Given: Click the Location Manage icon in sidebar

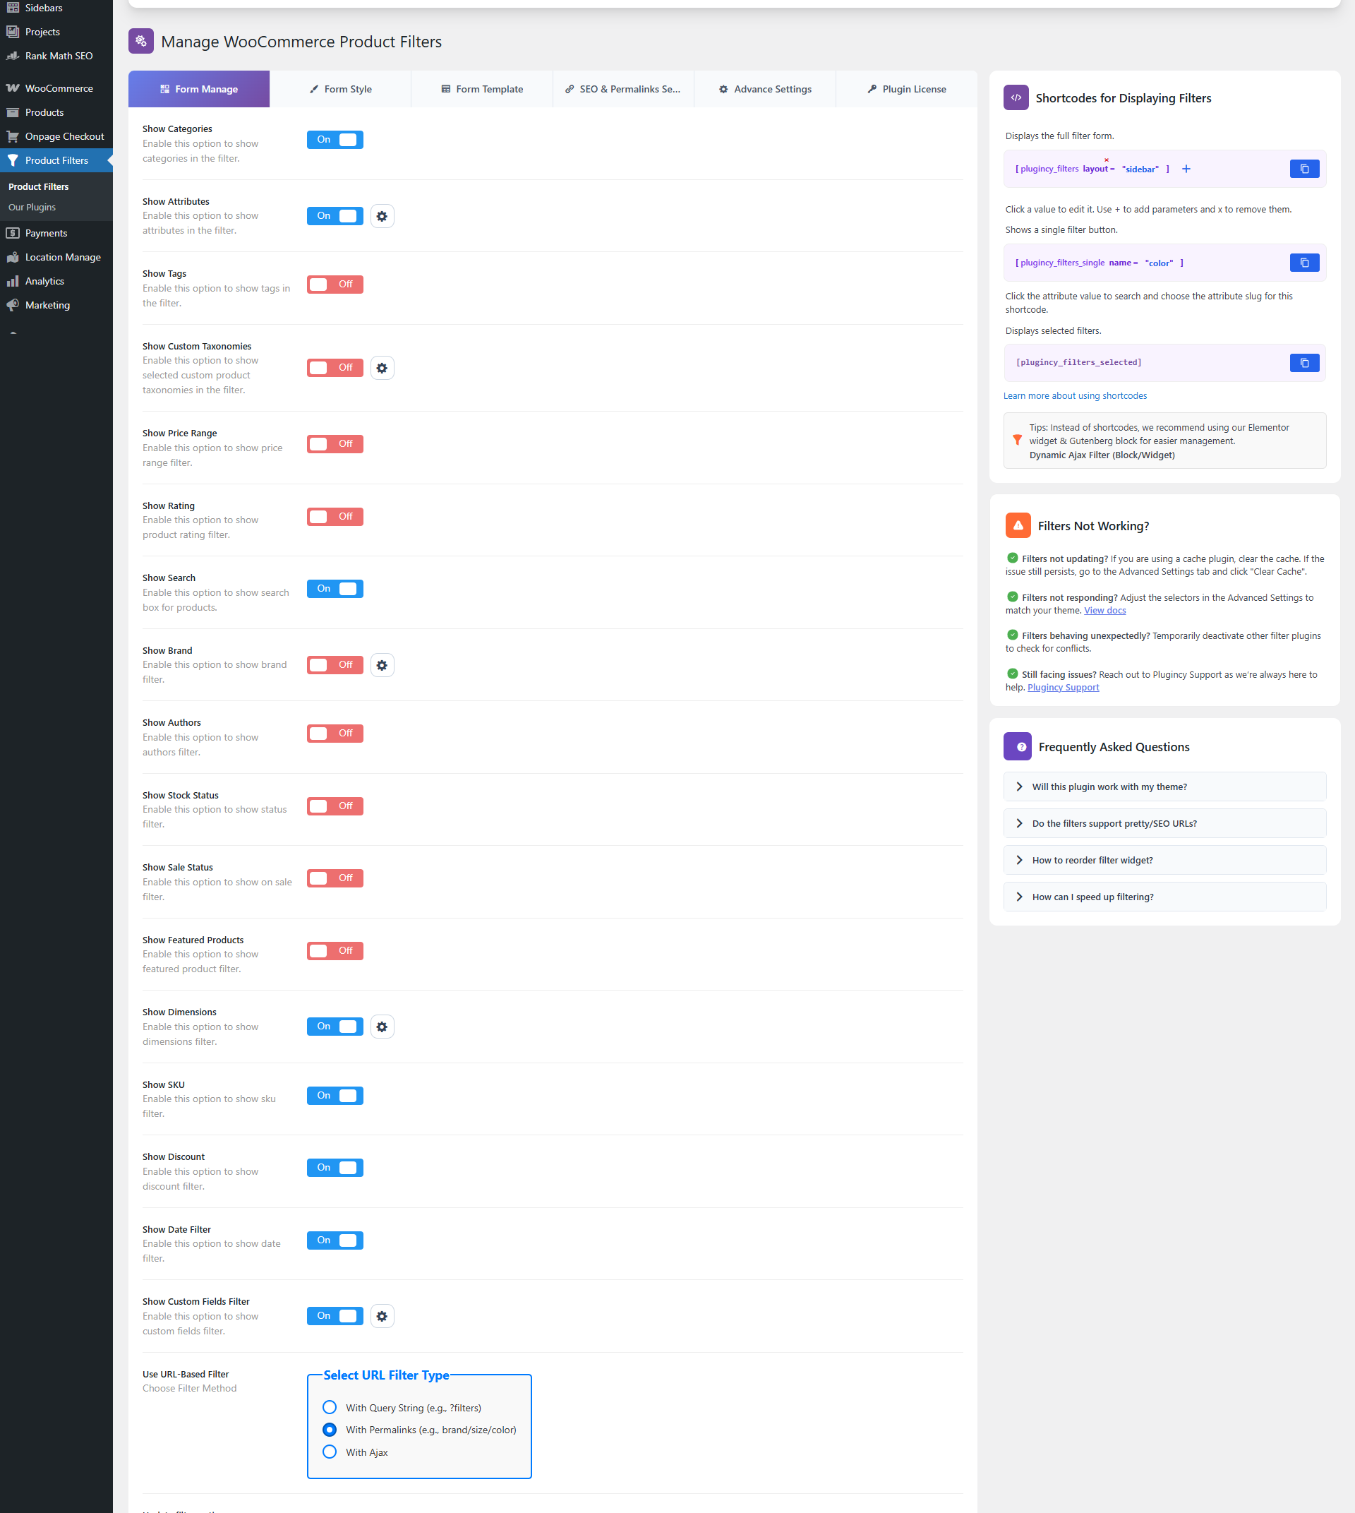Looking at the screenshot, I should coord(13,257).
